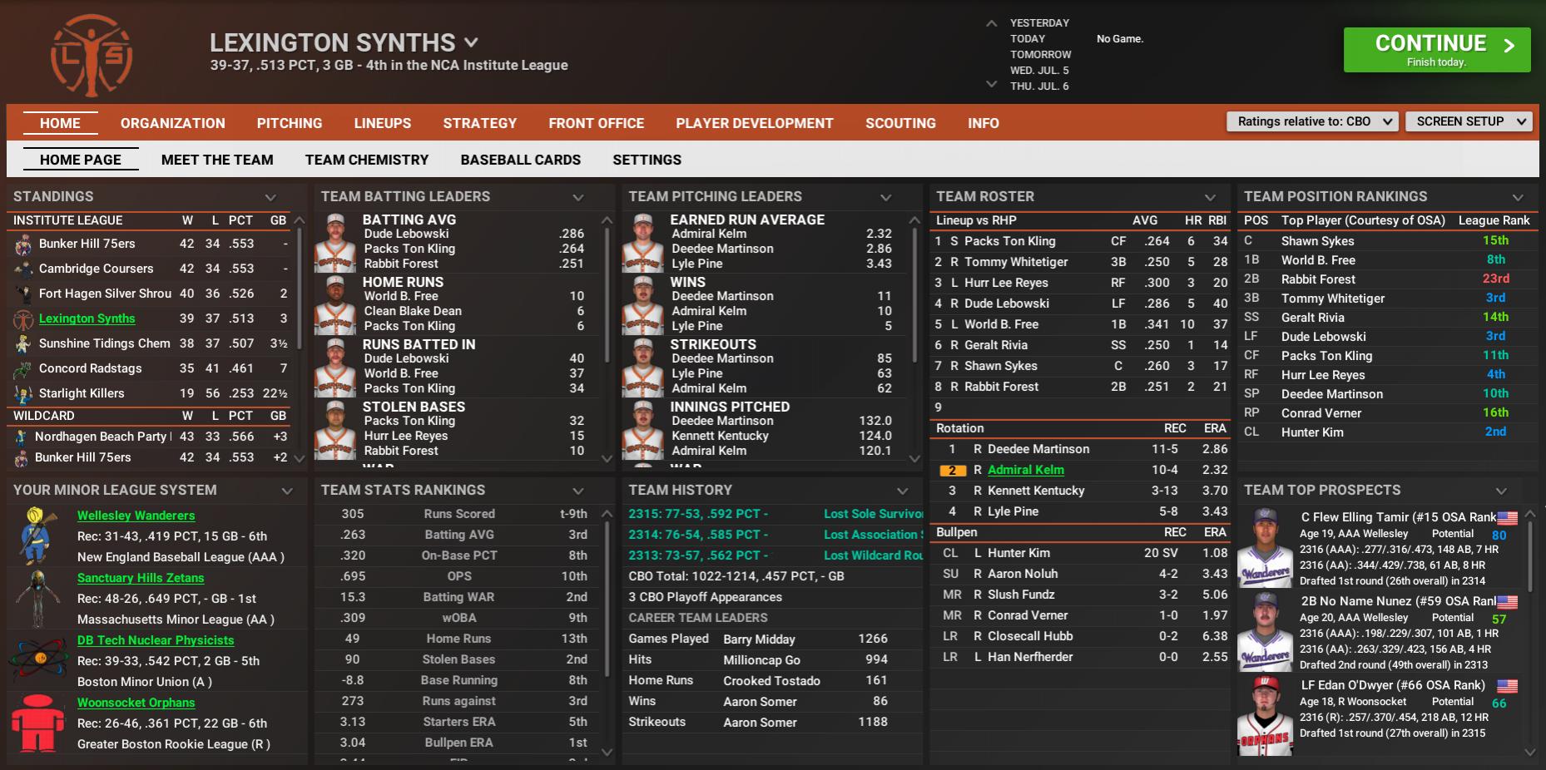Open the Lexington Synths team selector dropdown
This screenshot has height=770, width=1546.
[472, 42]
